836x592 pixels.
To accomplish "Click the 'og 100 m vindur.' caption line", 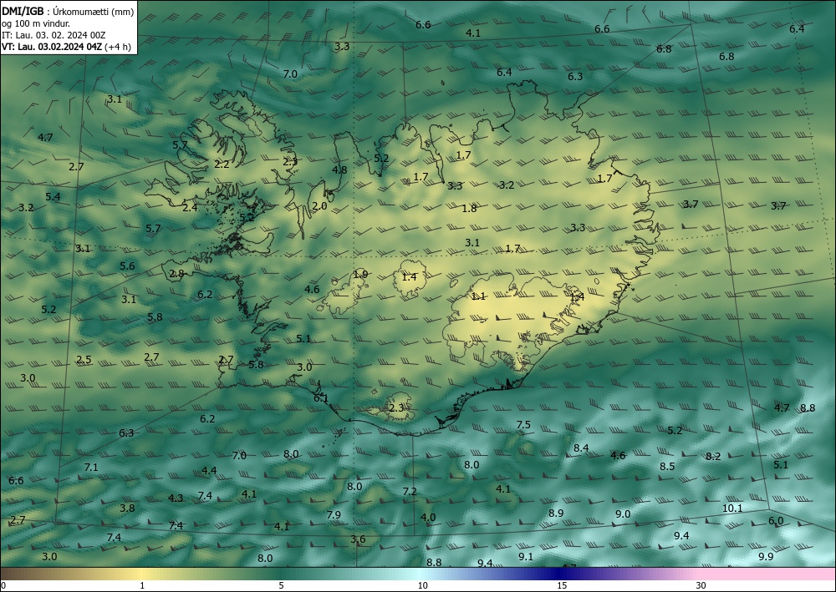I will coord(36,23).
